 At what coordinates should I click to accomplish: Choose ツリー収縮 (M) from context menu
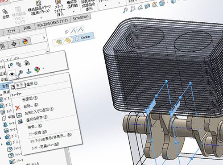38,132
